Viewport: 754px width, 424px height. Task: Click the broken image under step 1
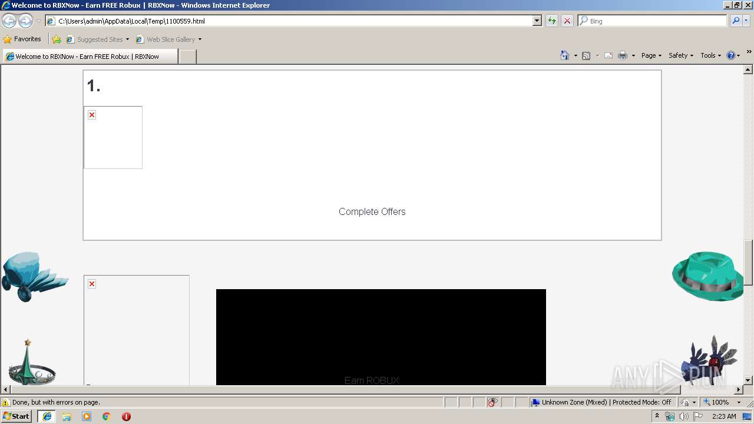click(x=113, y=137)
